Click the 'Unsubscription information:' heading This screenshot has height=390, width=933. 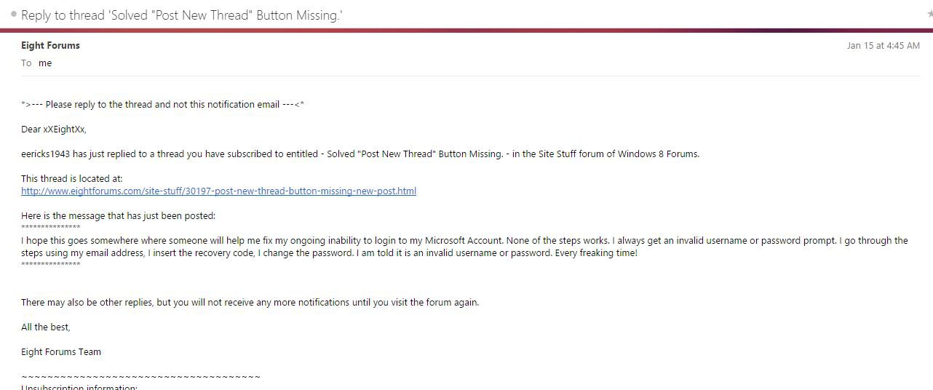click(79, 387)
